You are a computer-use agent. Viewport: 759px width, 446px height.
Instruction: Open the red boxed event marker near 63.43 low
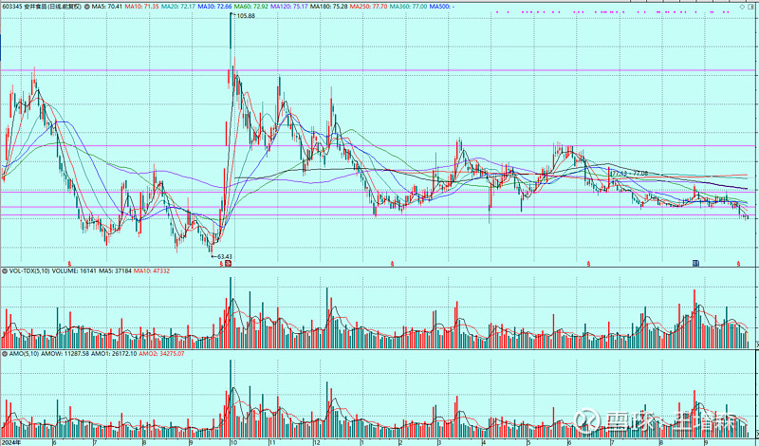[x=228, y=265]
